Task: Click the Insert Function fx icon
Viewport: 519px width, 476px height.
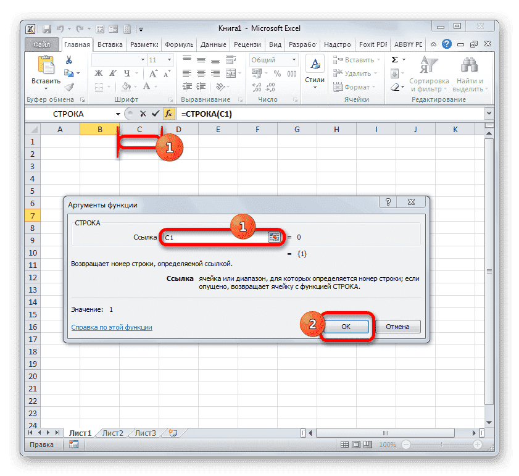Action: tap(168, 114)
